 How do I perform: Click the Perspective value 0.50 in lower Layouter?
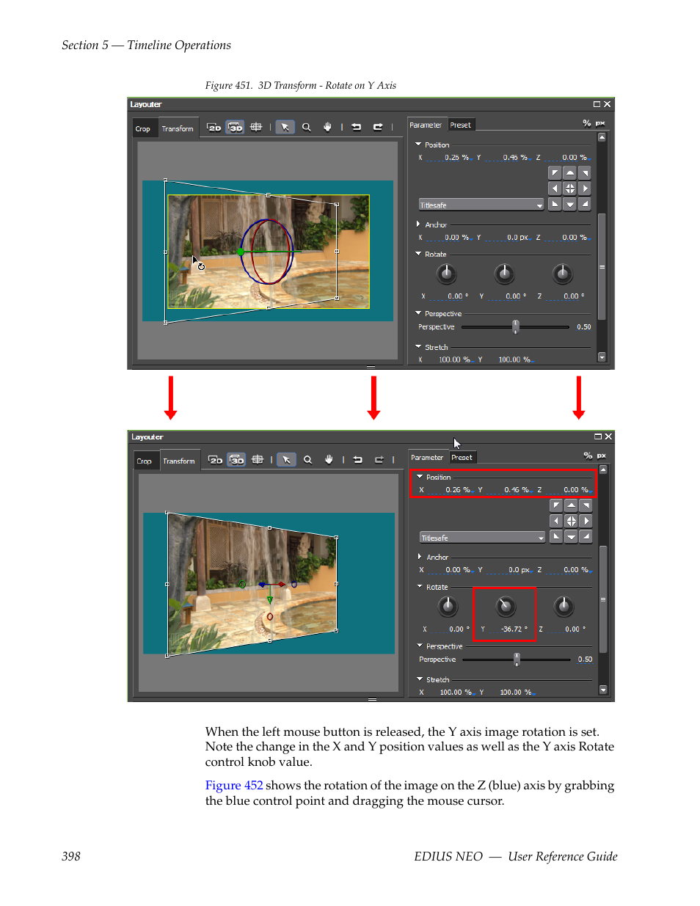[585, 660]
